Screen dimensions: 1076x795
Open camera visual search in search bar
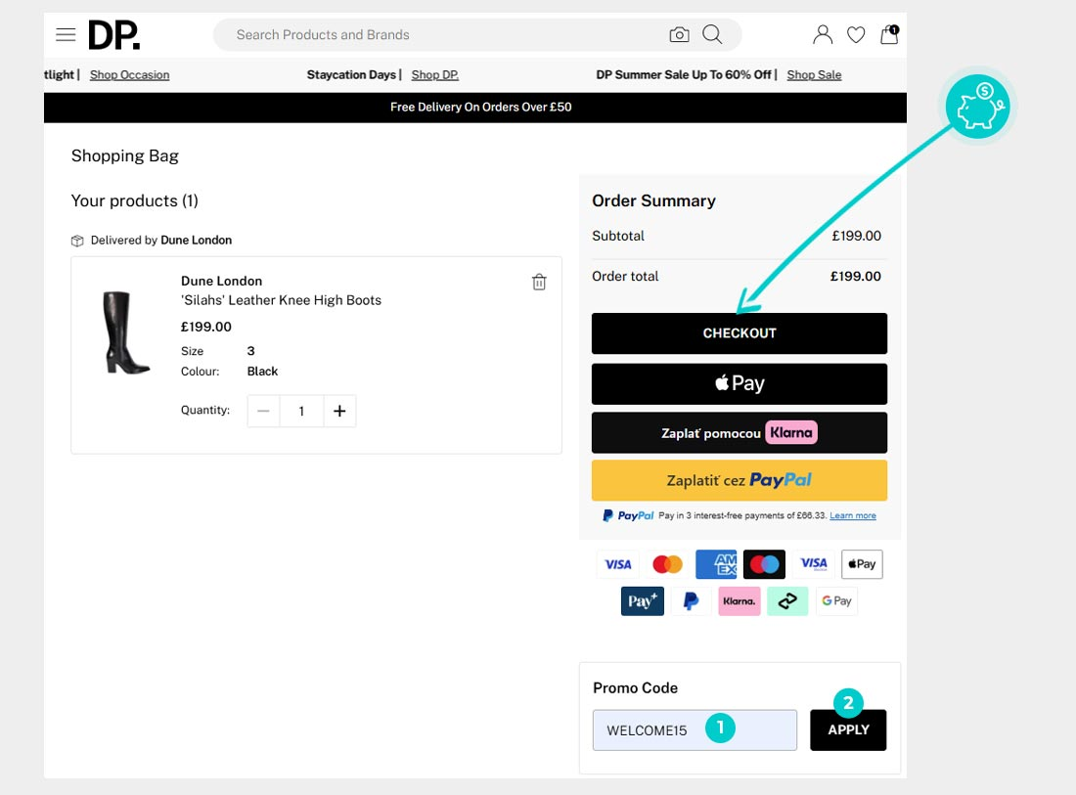point(679,34)
